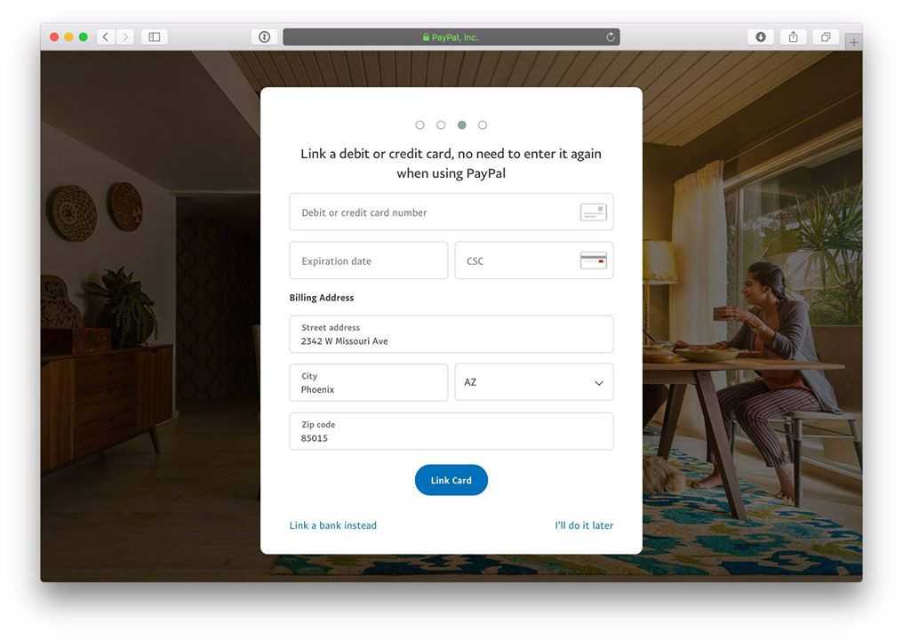Viewport: 903px width, 640px height.
Task: Click the Safari share icon
Action: coord(793,36)
